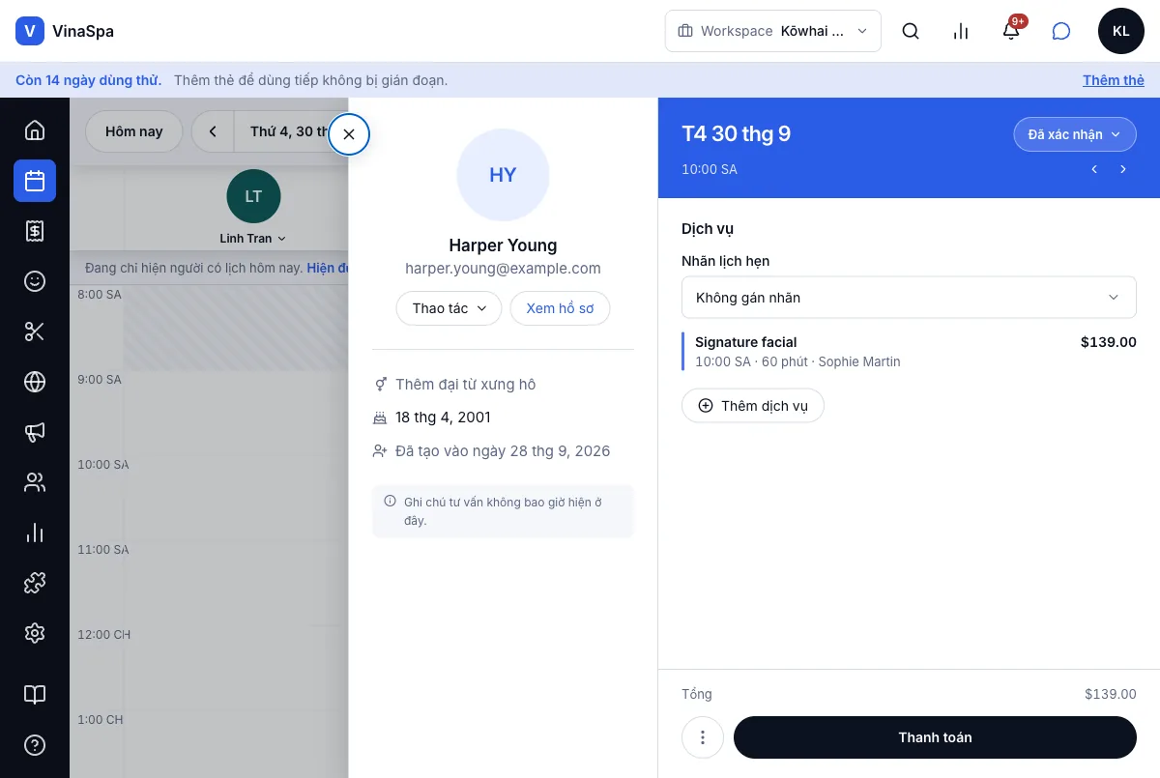The height and width of the screenshot is (778, 1160).
Task: Click the Hôm nay button
Action: click(134, 131)
